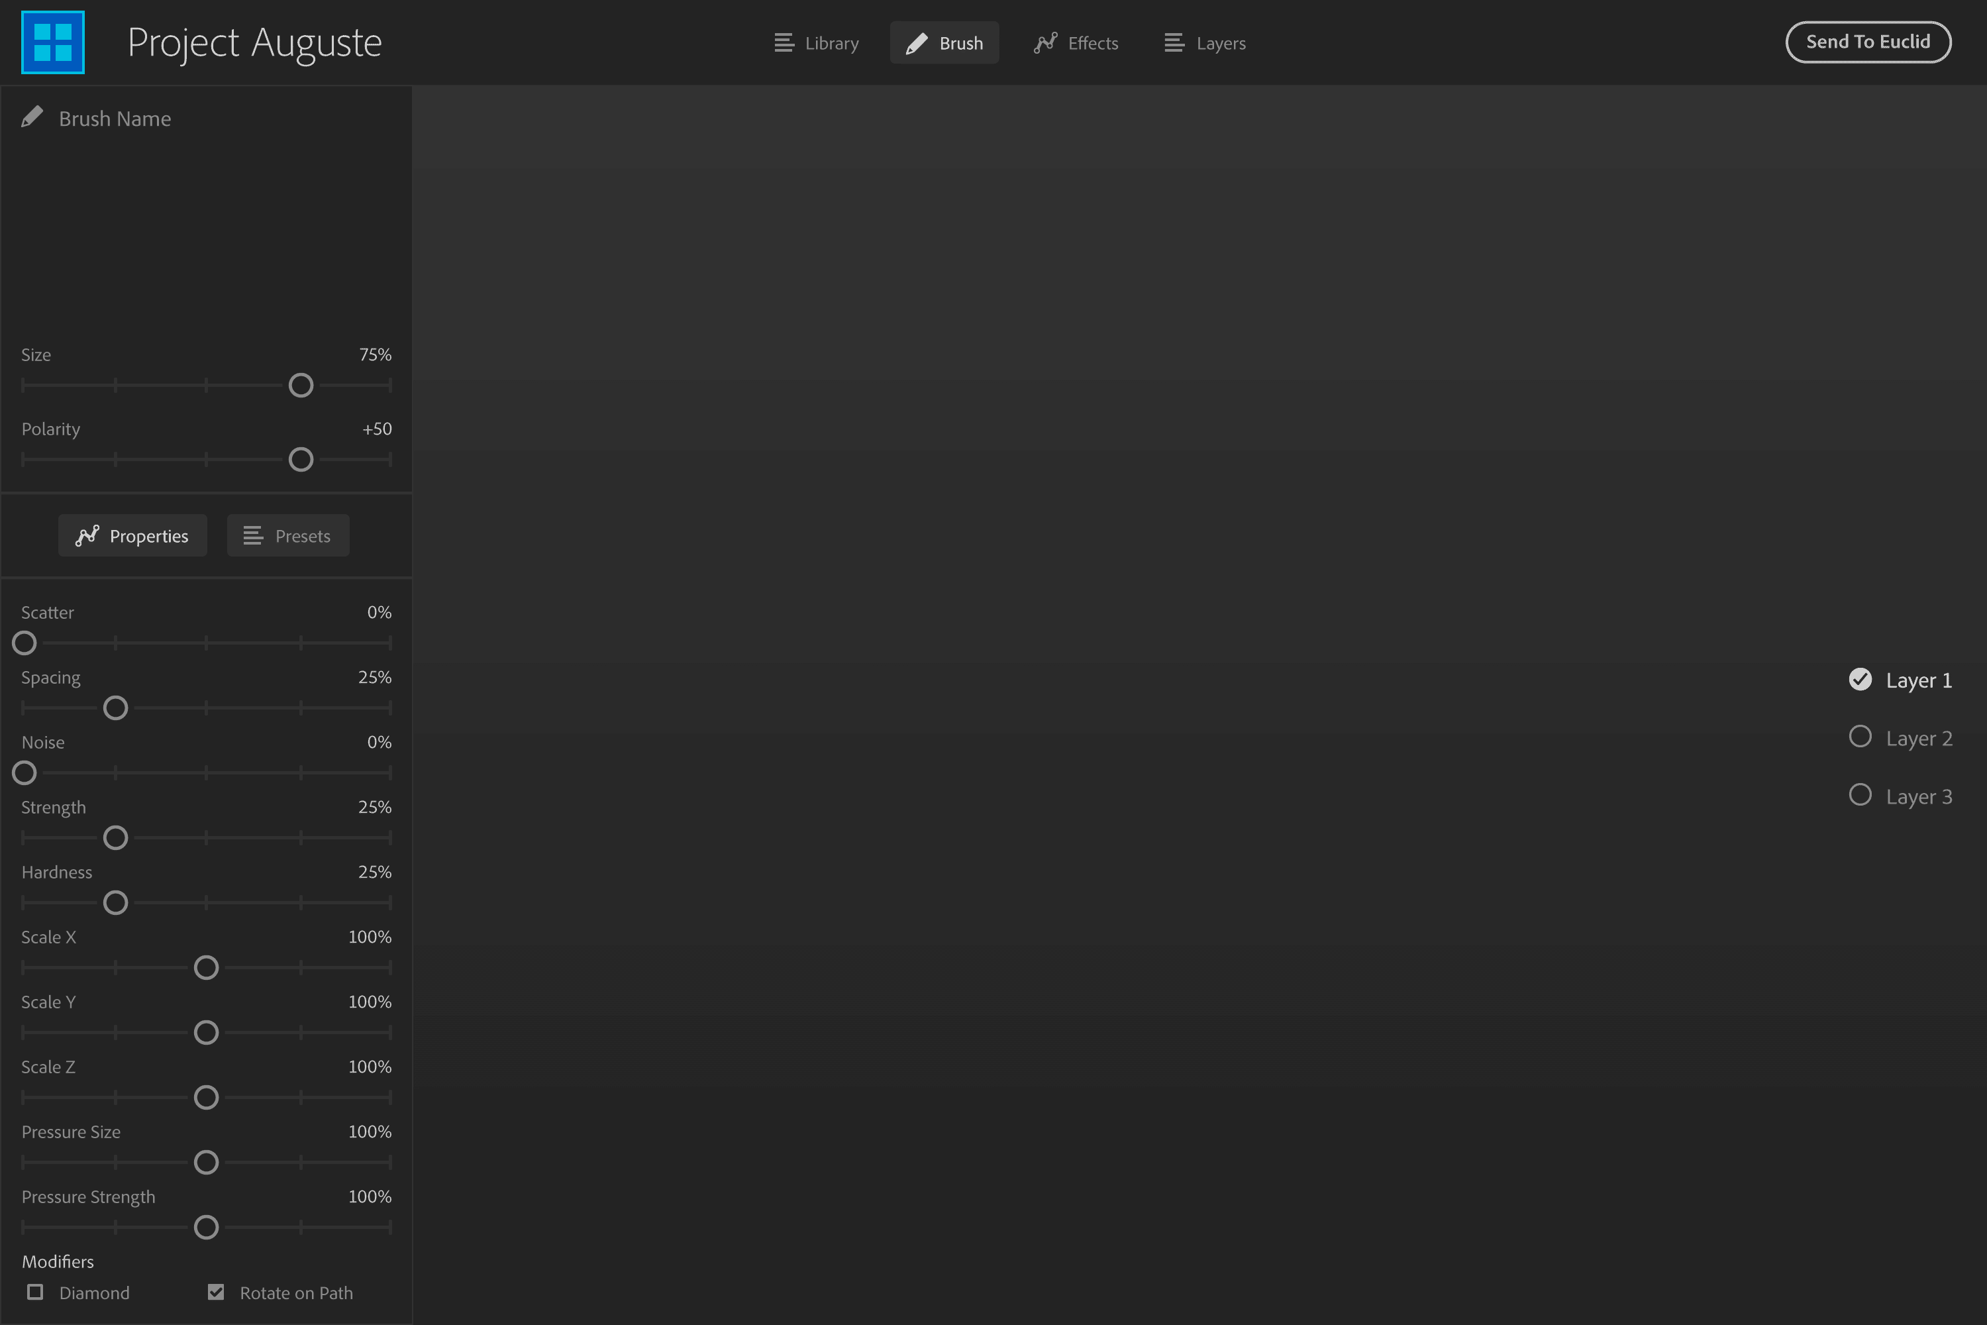Click the list icon inside the Presets button
Screen dimensions: 1987x1325
click(x=251, y=535)
